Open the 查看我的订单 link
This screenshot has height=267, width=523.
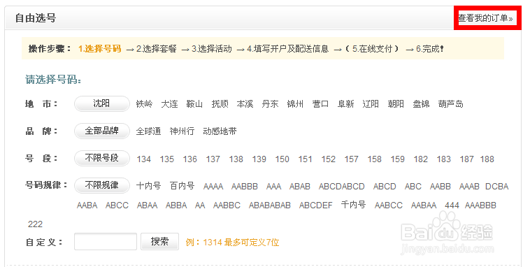coord(485,18)
